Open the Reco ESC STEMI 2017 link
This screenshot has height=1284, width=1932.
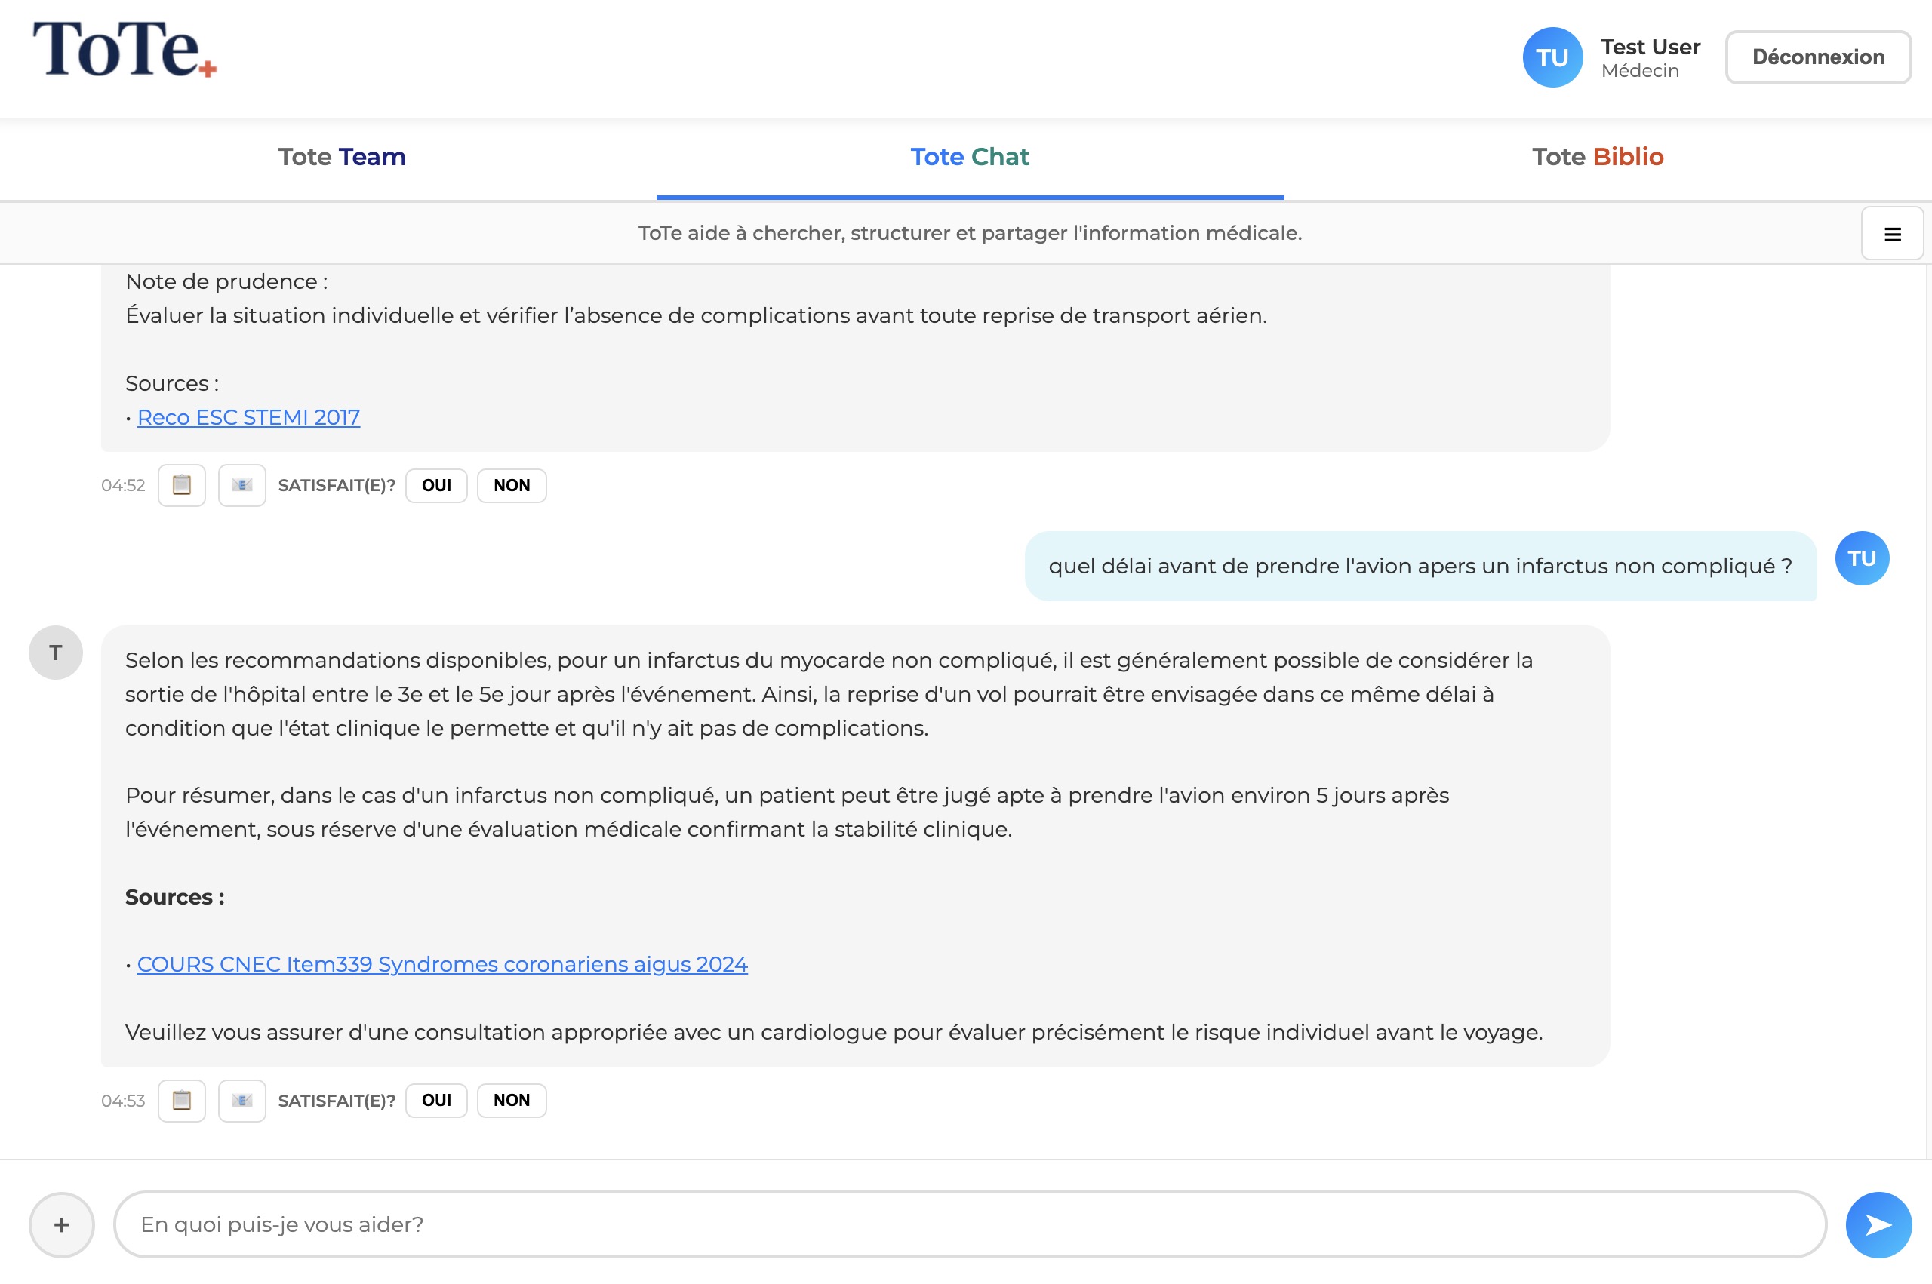pos(248,418)
